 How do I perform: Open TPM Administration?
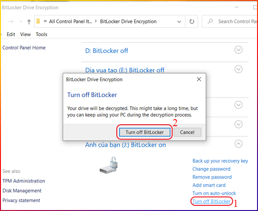point(24,181)
